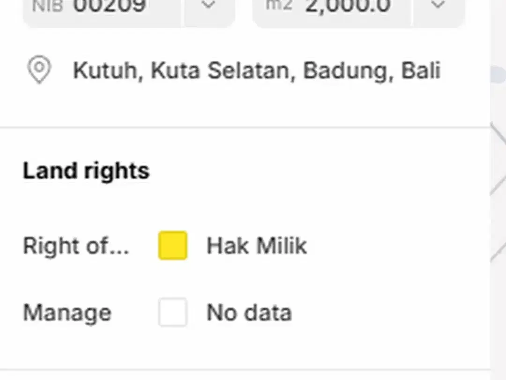The image size is (506, 380).
Task: Click the divider above Land rights
Action: (x=245, y=127)
